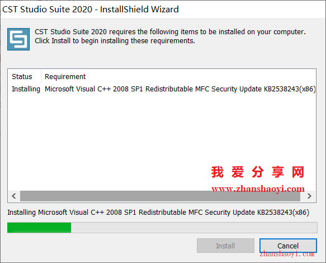326x263 pixels.
Task: Click the green filled portion of the progress bar
Action: pos(39,228)
